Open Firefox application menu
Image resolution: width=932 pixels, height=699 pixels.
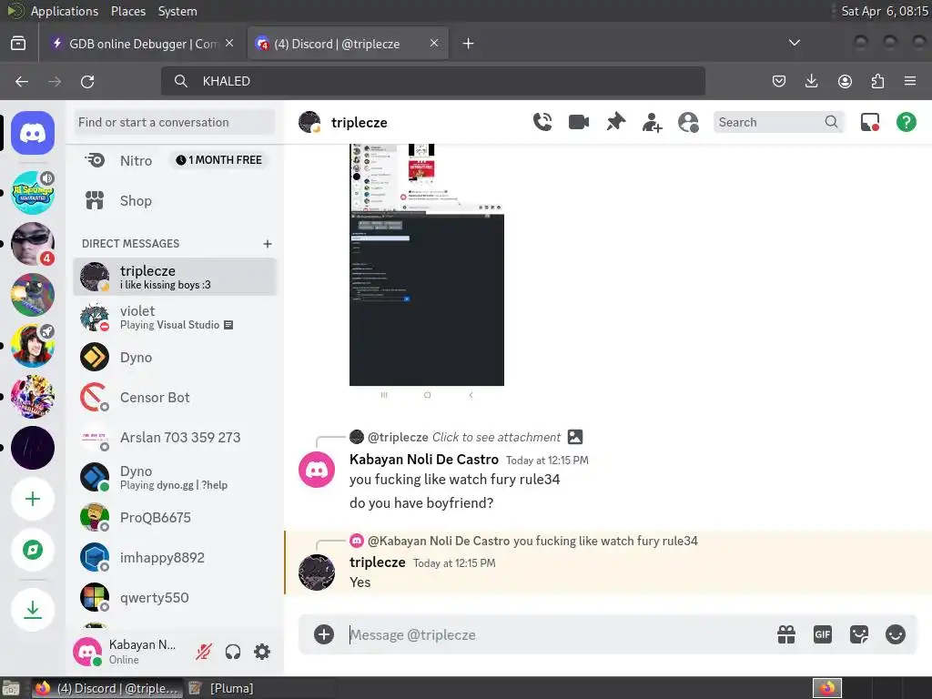point(910,81)
